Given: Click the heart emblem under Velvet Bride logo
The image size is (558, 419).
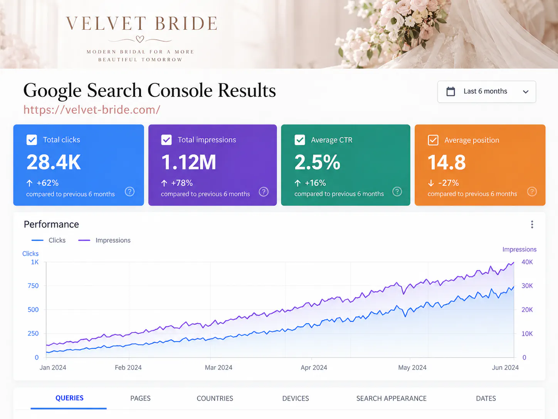Looking at the screenshot, I should coord(140,39).
